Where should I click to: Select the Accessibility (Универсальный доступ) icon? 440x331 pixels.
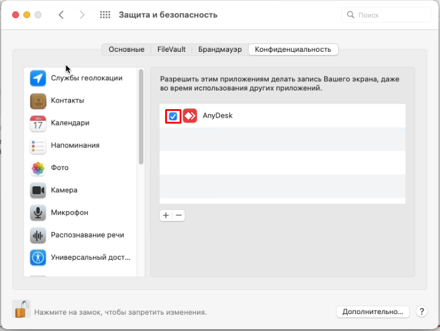point(38,257)
